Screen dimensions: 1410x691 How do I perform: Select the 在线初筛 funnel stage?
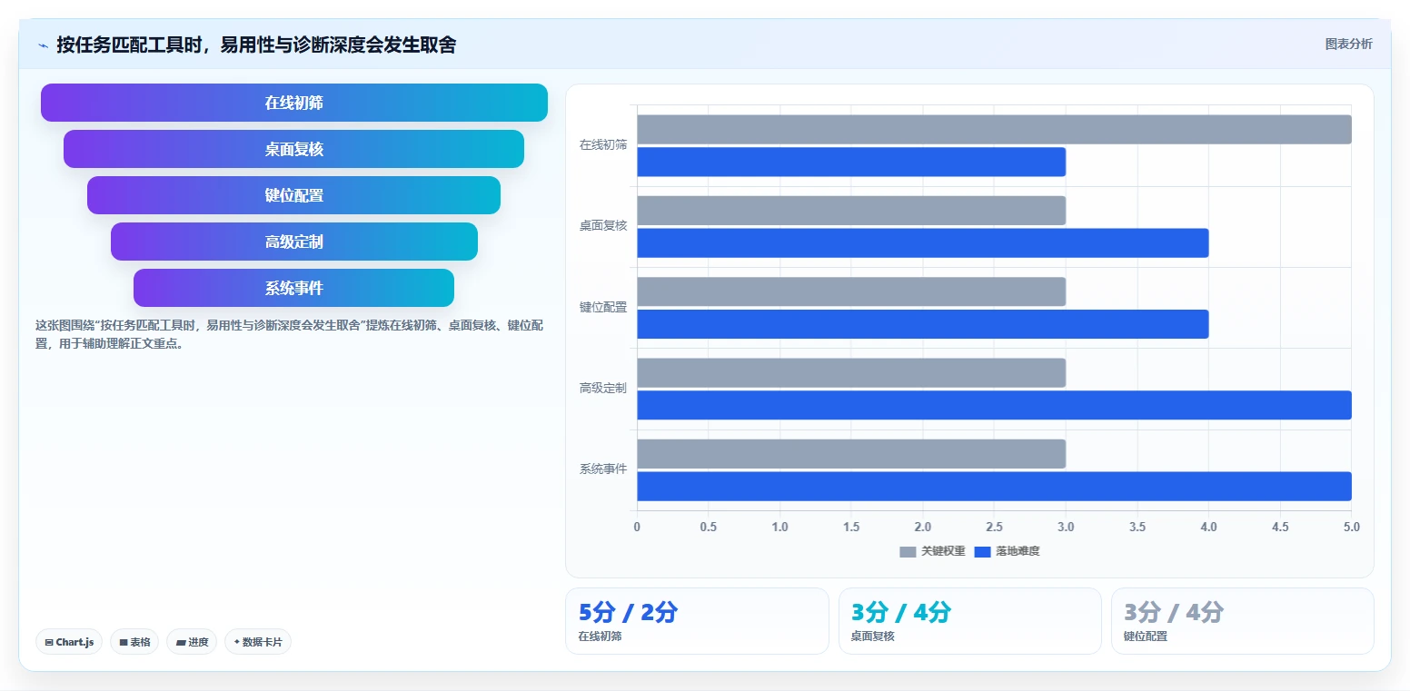(294, 103)
